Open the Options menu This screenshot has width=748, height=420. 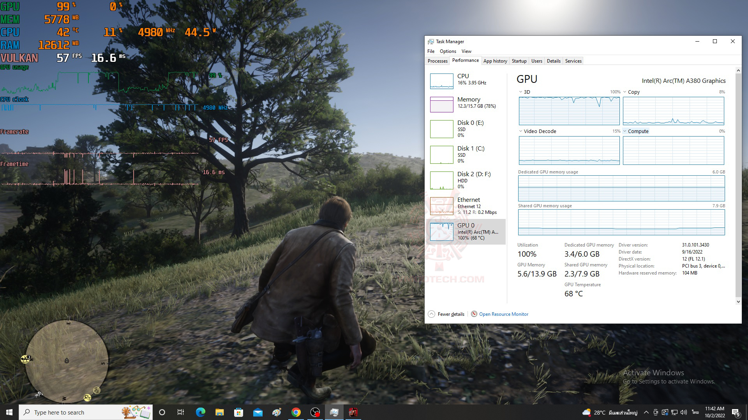tap(448, 51)
